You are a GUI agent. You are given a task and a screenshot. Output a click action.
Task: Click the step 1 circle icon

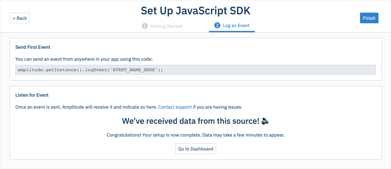click(x=145, y=26)
